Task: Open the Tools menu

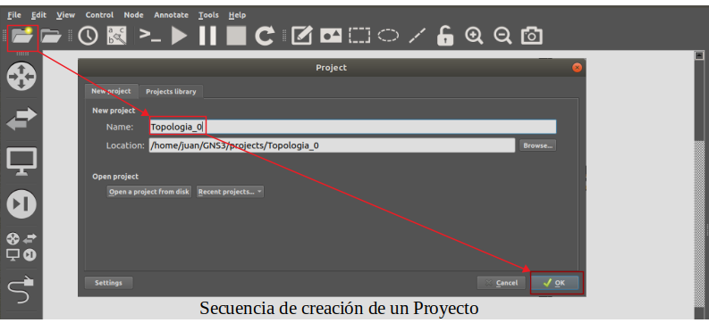Action: click(208, 15)
